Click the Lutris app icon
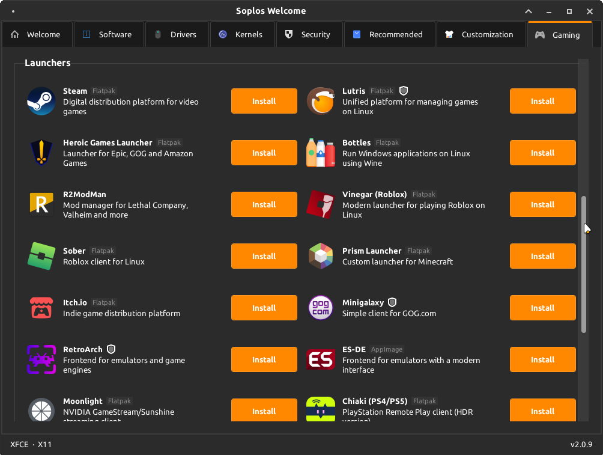Screen dimensions: 603x455 point(320,101)
